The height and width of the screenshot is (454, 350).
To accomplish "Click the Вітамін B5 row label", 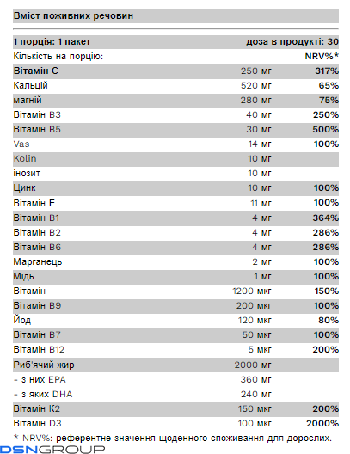I will pyautogui.click(x=37, y=130).
